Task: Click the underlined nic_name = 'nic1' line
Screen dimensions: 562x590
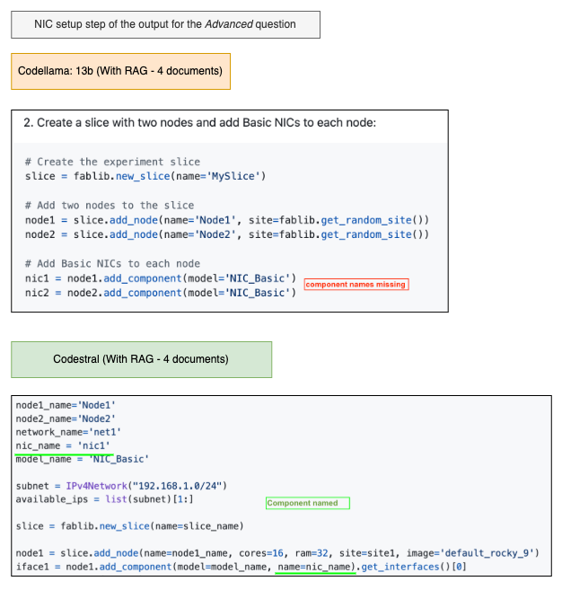Action: pyautogui.click(x=62, y=445)
